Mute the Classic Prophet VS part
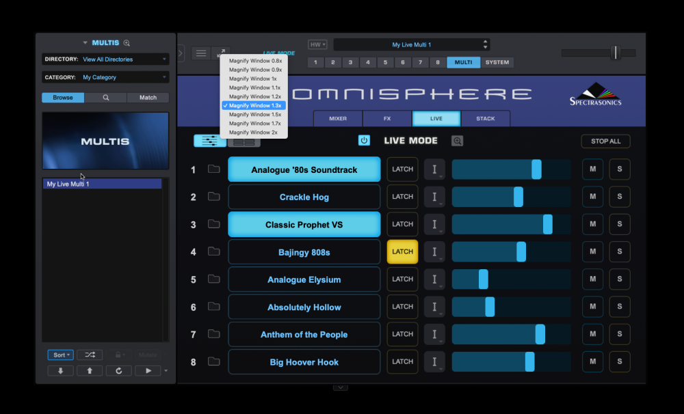 [592, 224]
